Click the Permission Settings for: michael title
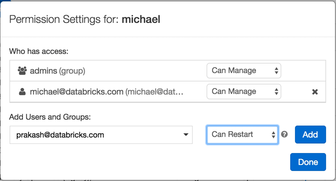Viewport: 336px width, 181px height. point(85,19)
